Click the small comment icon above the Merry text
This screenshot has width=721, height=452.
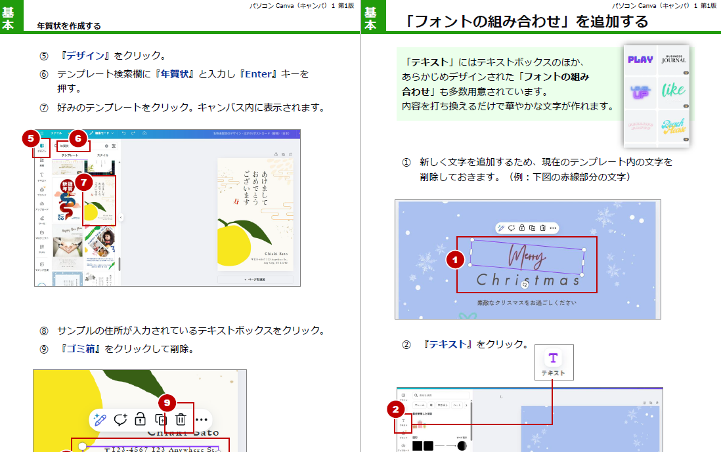(512, 228)
